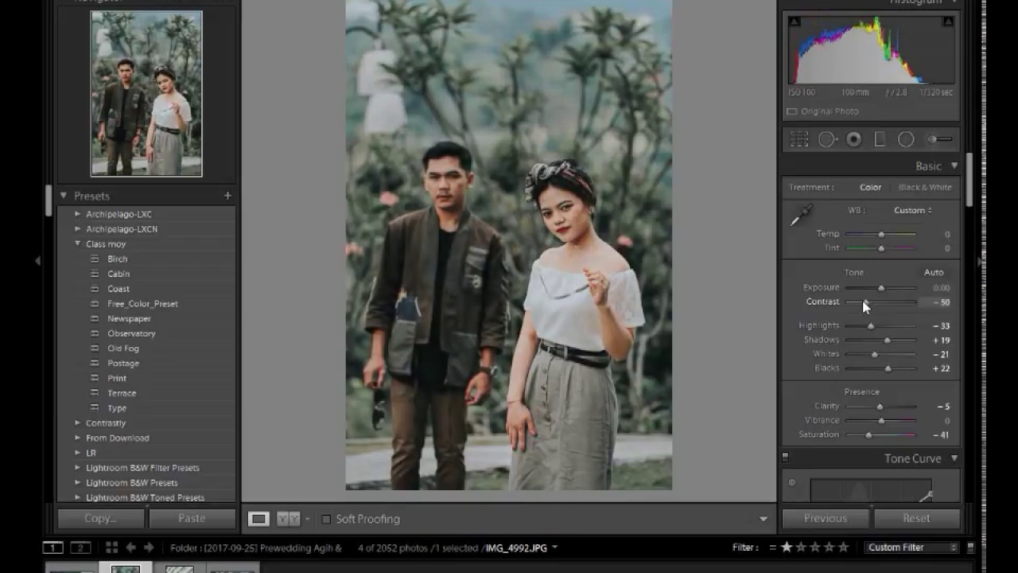Image resolution: width=1018 pixels, height=573 pixels.
Task: Apply the Birch preset
Action: [x=118, y=259]
